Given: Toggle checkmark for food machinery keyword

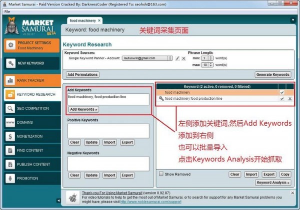Looking at the screenshot, I should click(x=282, y=92).
